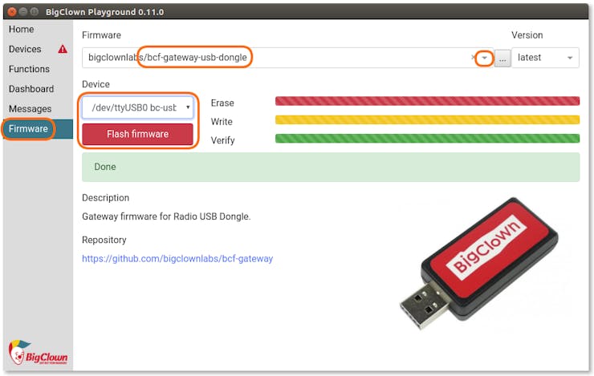Close the BigClown Playground window
This screenshot has width=594, height=376.
12,12
